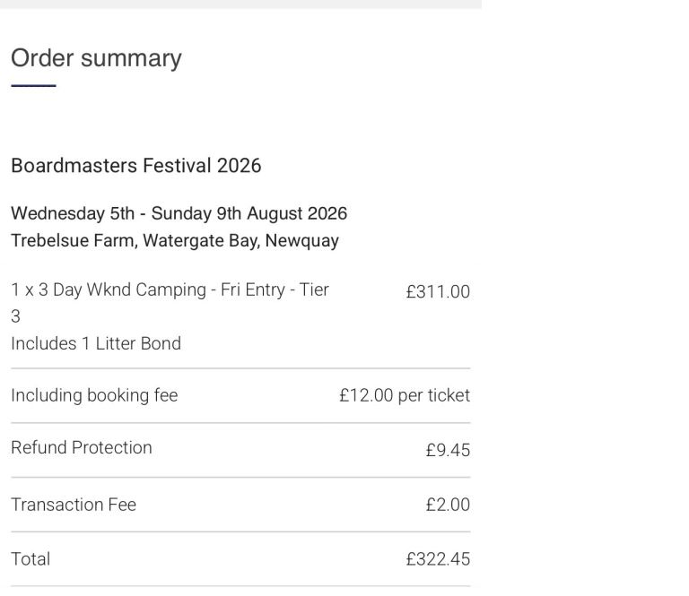Click the Transaction Fee label
This screenshot has height=596, width=689.
point(74,505)
